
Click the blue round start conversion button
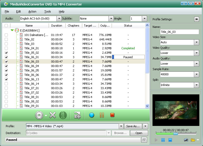92,115
